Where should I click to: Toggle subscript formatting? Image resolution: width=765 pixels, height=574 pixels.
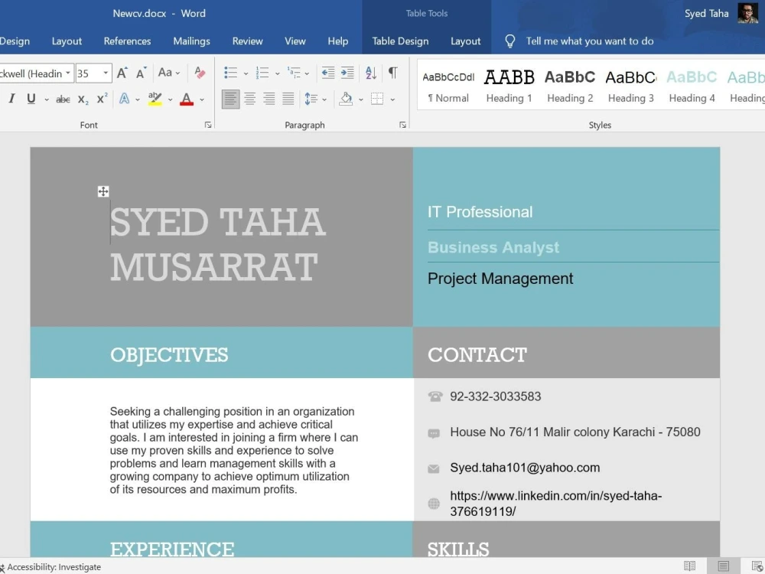81,99
